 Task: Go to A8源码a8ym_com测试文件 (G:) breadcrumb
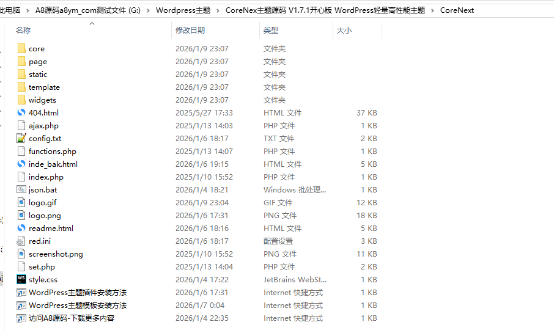pos(88,10)
